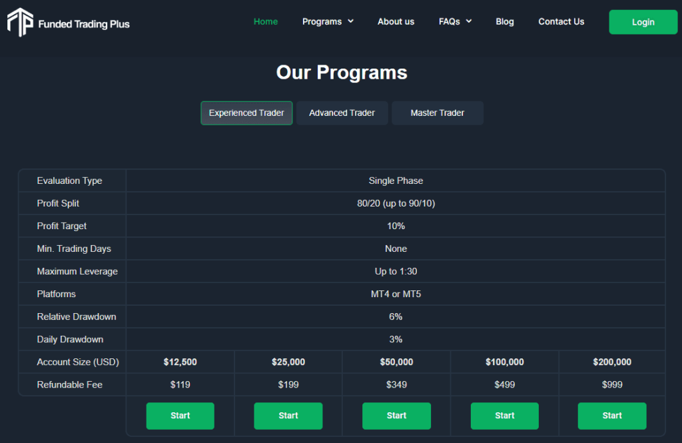Open the Blog page
This screenshot has width=682, height=443.
505,22
